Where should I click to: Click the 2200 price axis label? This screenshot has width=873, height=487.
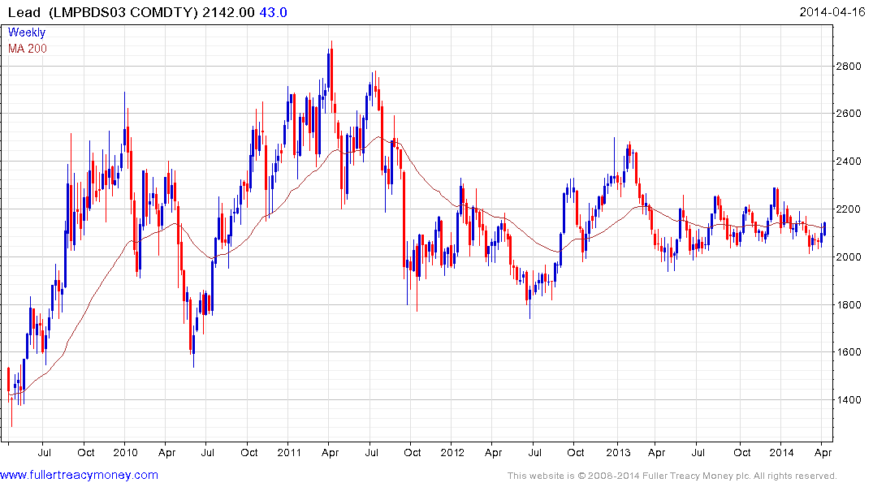849,209
